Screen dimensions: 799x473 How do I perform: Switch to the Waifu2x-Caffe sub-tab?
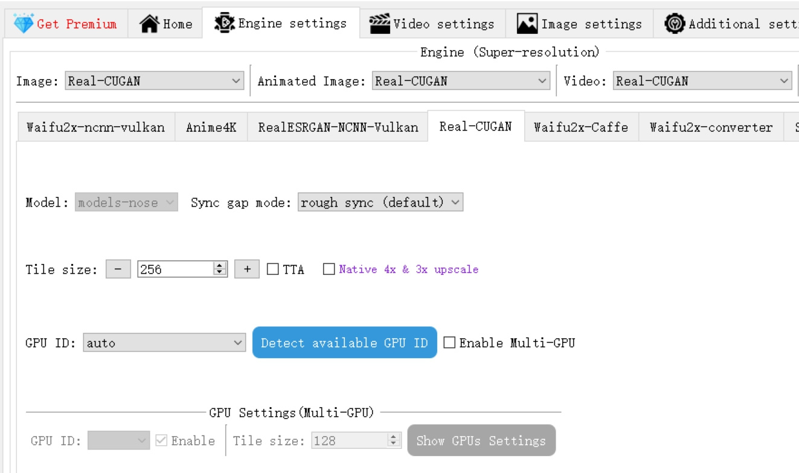581,127
